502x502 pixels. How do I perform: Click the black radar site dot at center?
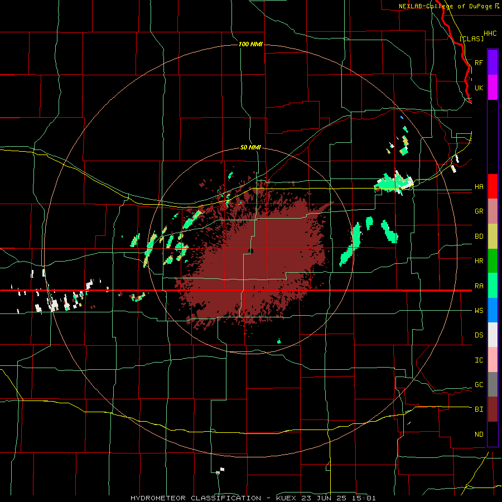click(251, 251)
